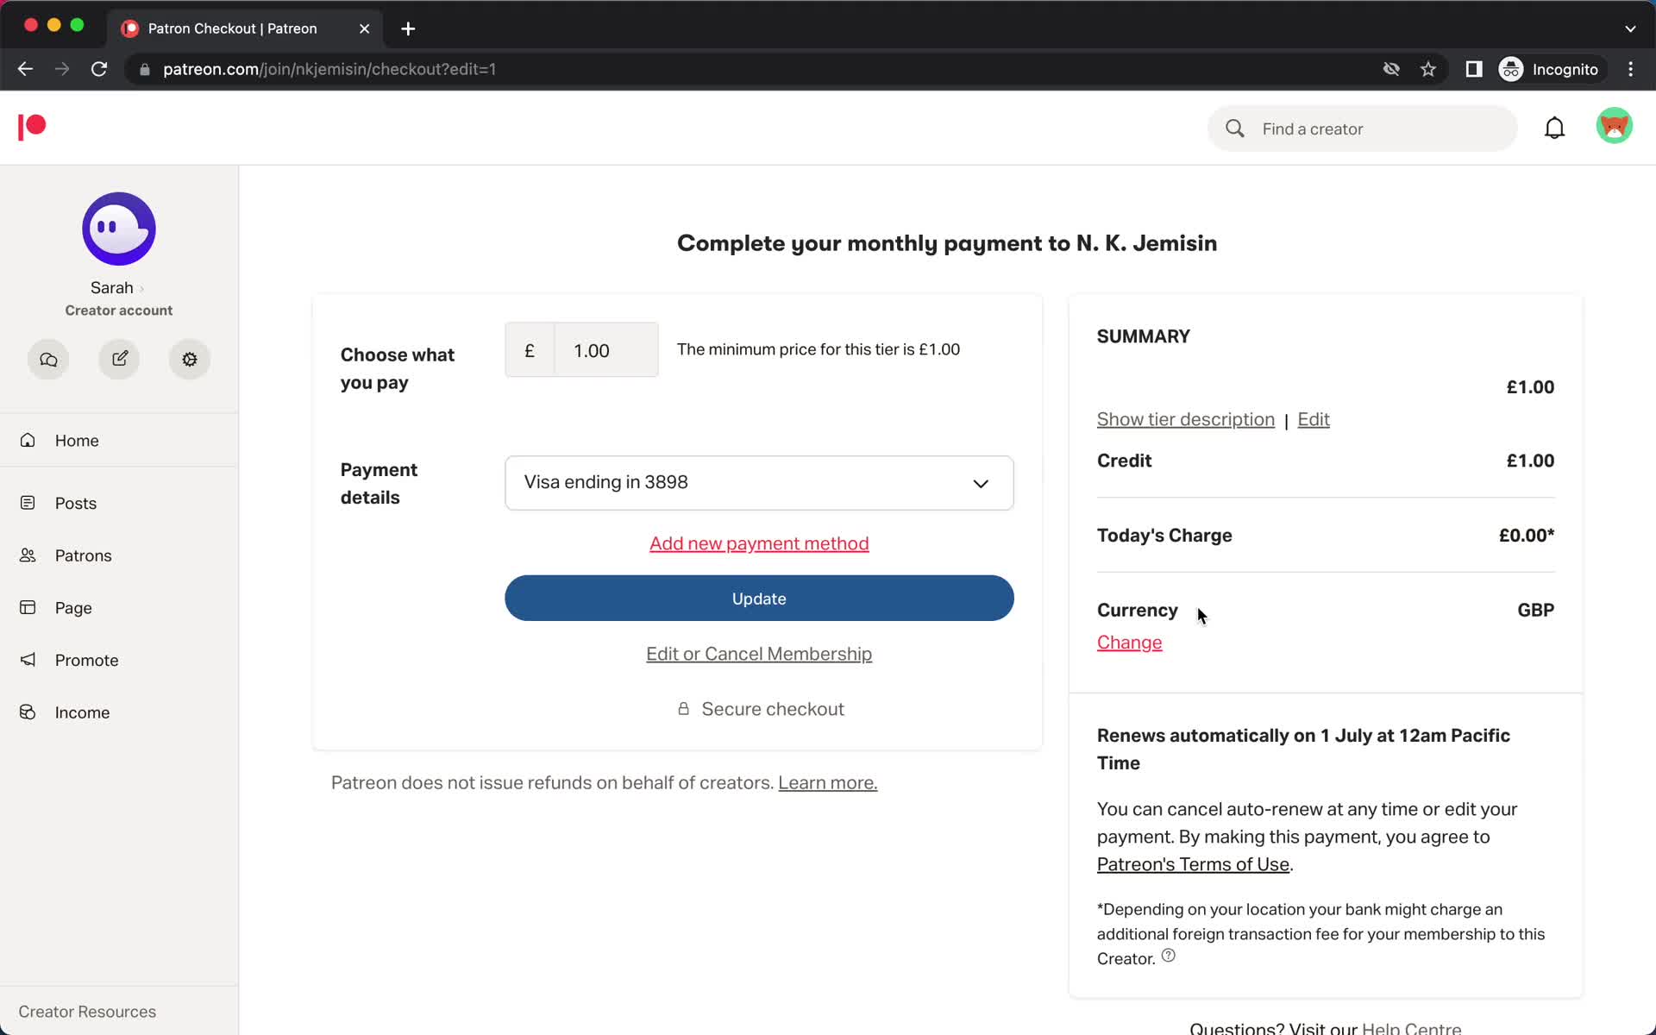Expand the tab search chevron
Image resolution: width=1656 pixels, height=1035 pixels.
point(1630,28)
